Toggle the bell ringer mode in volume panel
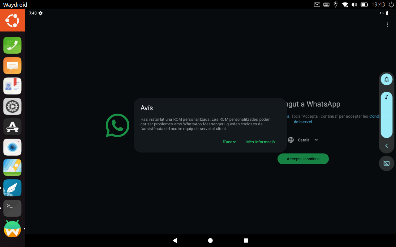 click(x=386, y=80)
